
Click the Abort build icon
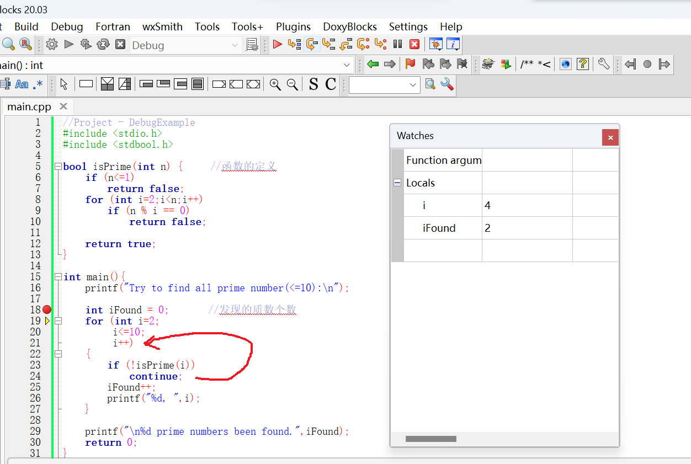pos(120,45)
